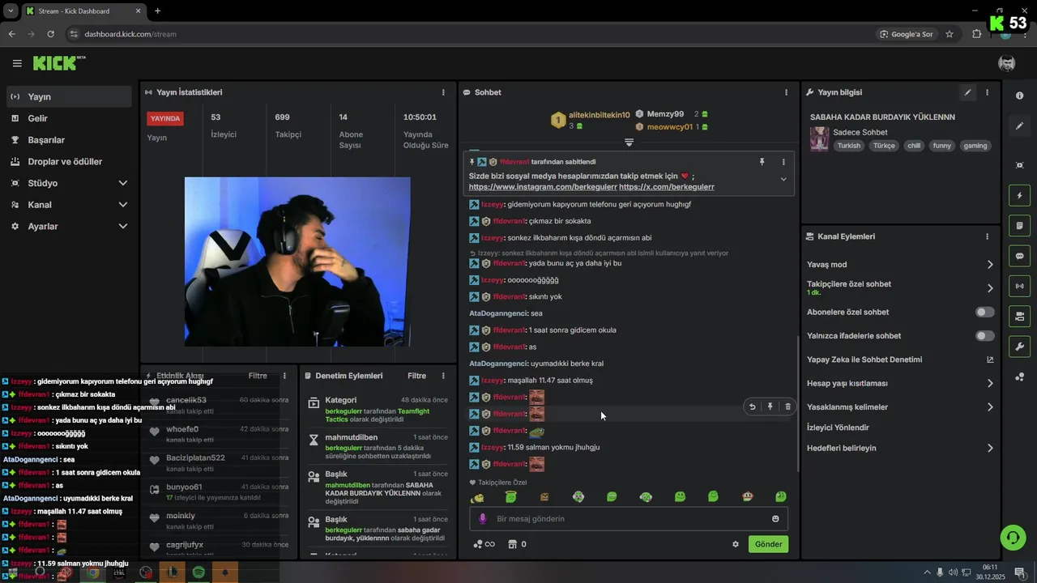Bookmark this page with the star icon
The width and height of the screenshot is (1037, 583).
click(x=950, y=34)
